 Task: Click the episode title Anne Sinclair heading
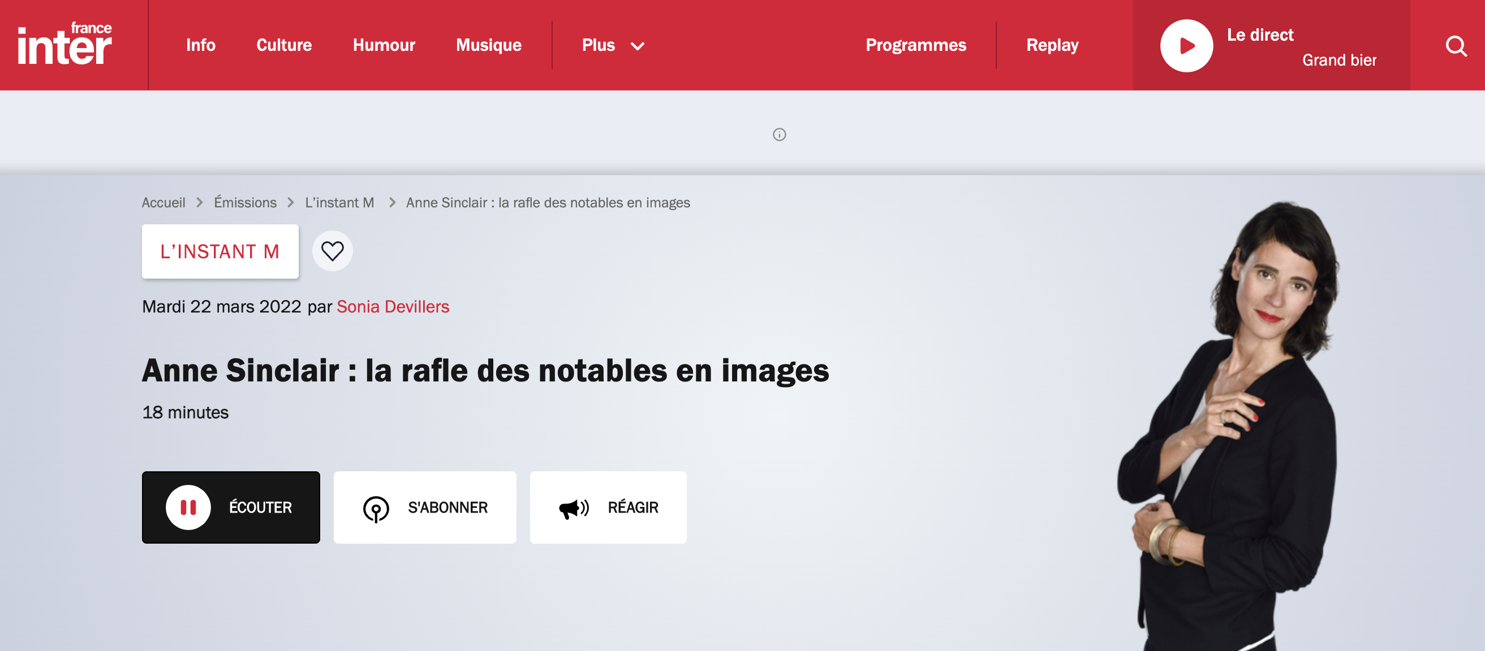[485, 371]
